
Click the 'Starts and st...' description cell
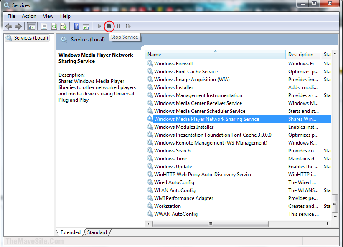pyautogui.click(x=303, y=111)
